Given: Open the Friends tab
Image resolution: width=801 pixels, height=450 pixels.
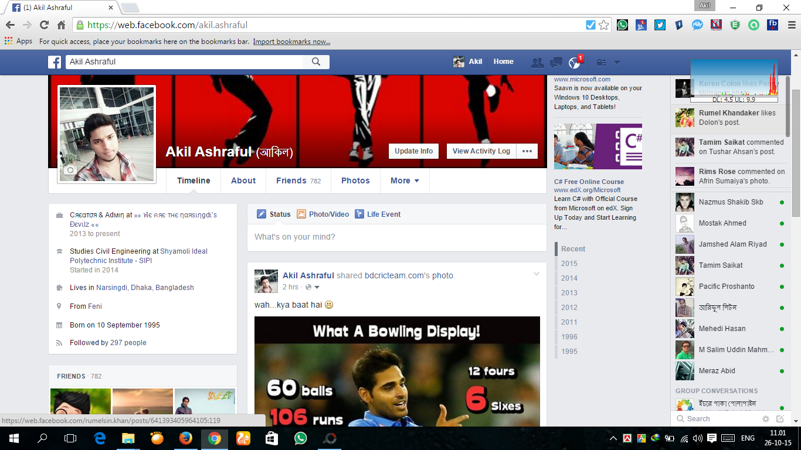Looking at the screenshot, I should click(298, 180).
